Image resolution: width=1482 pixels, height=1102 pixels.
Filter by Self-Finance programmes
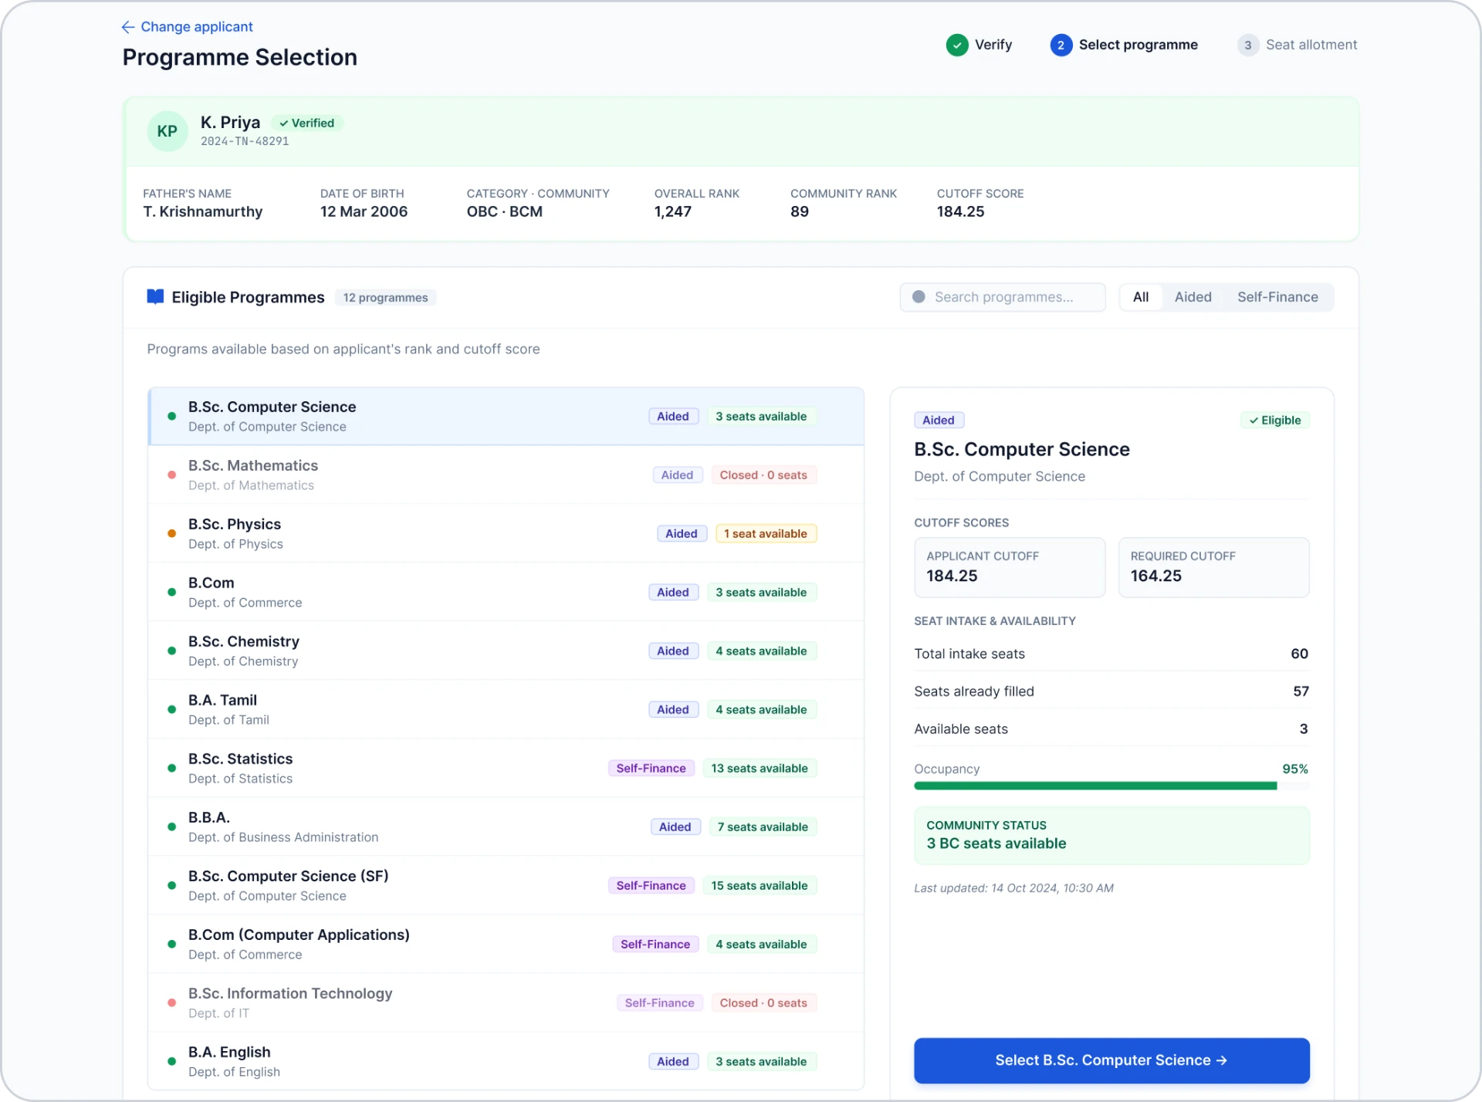point(1277,297)
